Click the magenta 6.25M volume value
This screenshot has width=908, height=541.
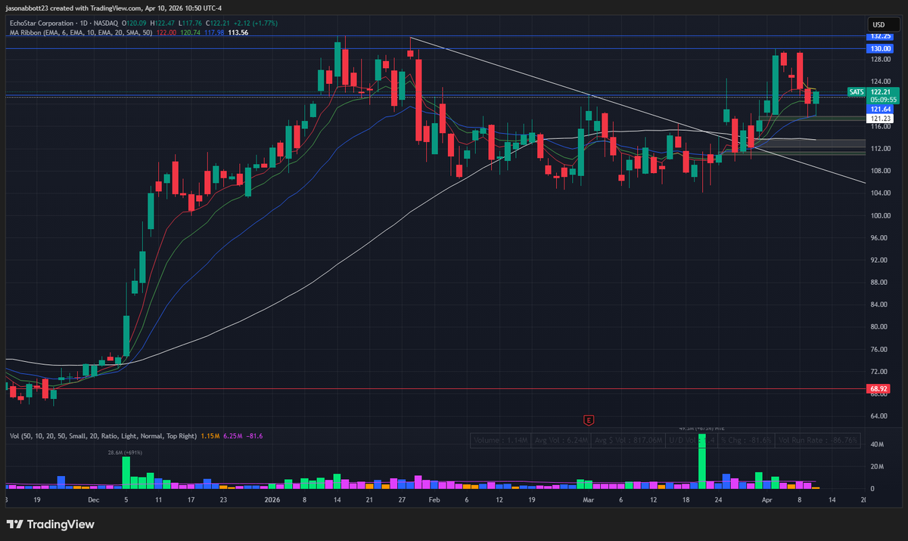[233, 436]
